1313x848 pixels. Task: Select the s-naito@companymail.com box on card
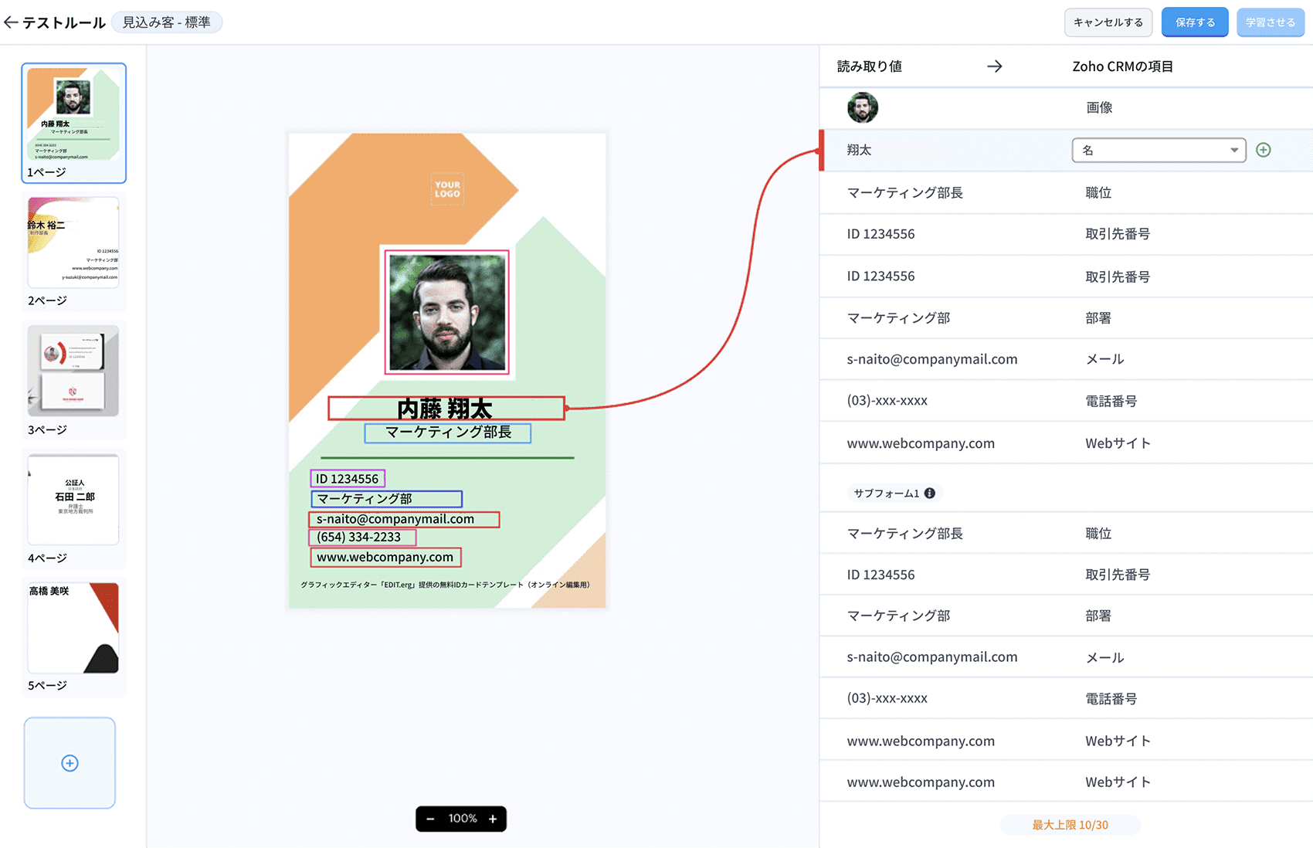click(404, 519)
